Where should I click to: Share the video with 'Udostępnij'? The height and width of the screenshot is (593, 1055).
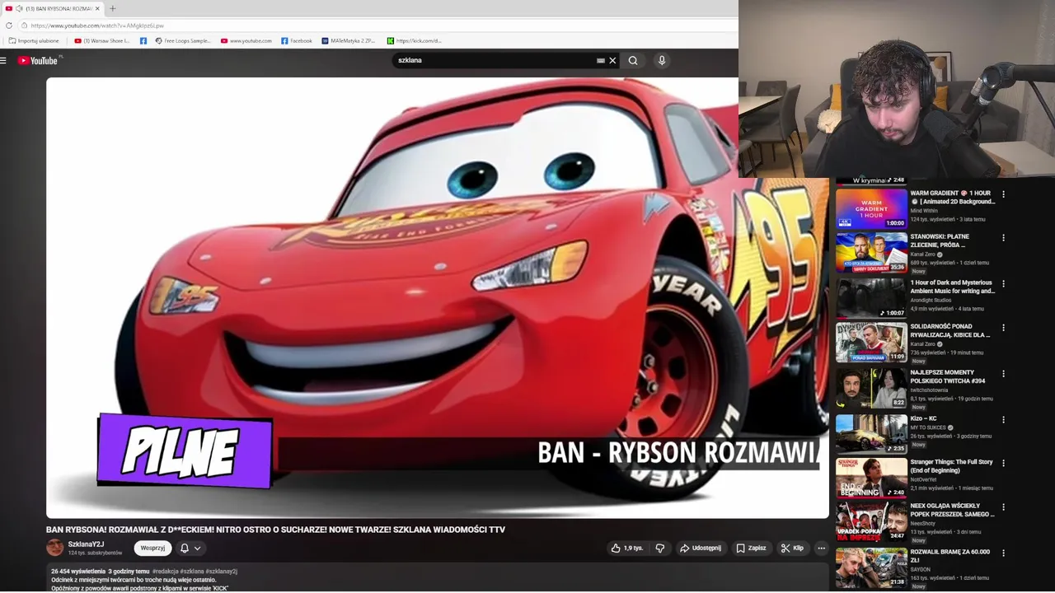tap(700, 548)
